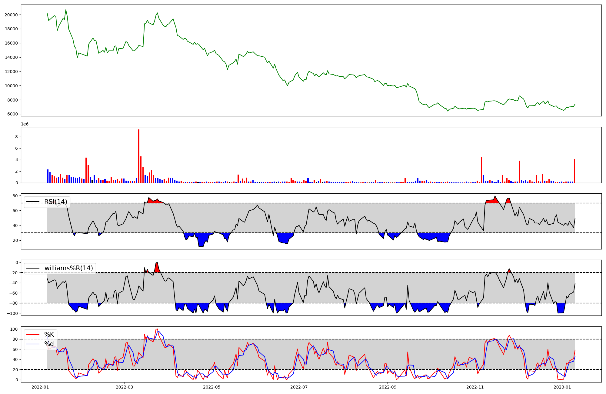This screenshot has width=606, height=394.
Task: Click the 6000 price axis tick label
Action: pyautogui.click(x=12, y=114)
